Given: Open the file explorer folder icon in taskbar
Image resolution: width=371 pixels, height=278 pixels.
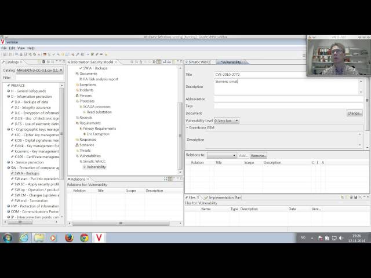Looking at the screenshot, I should pyautogui.click(x=39, y=238).
